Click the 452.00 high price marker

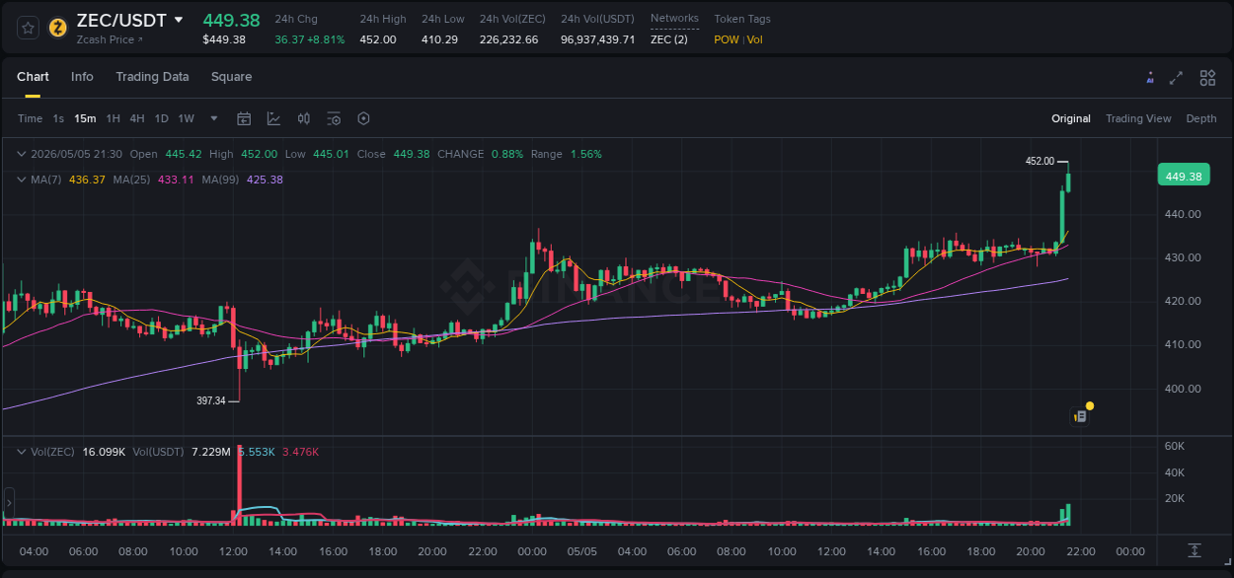1040,161
